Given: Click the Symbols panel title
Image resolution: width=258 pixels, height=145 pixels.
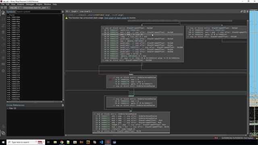Looking at the screenshot, I should 11,12.
